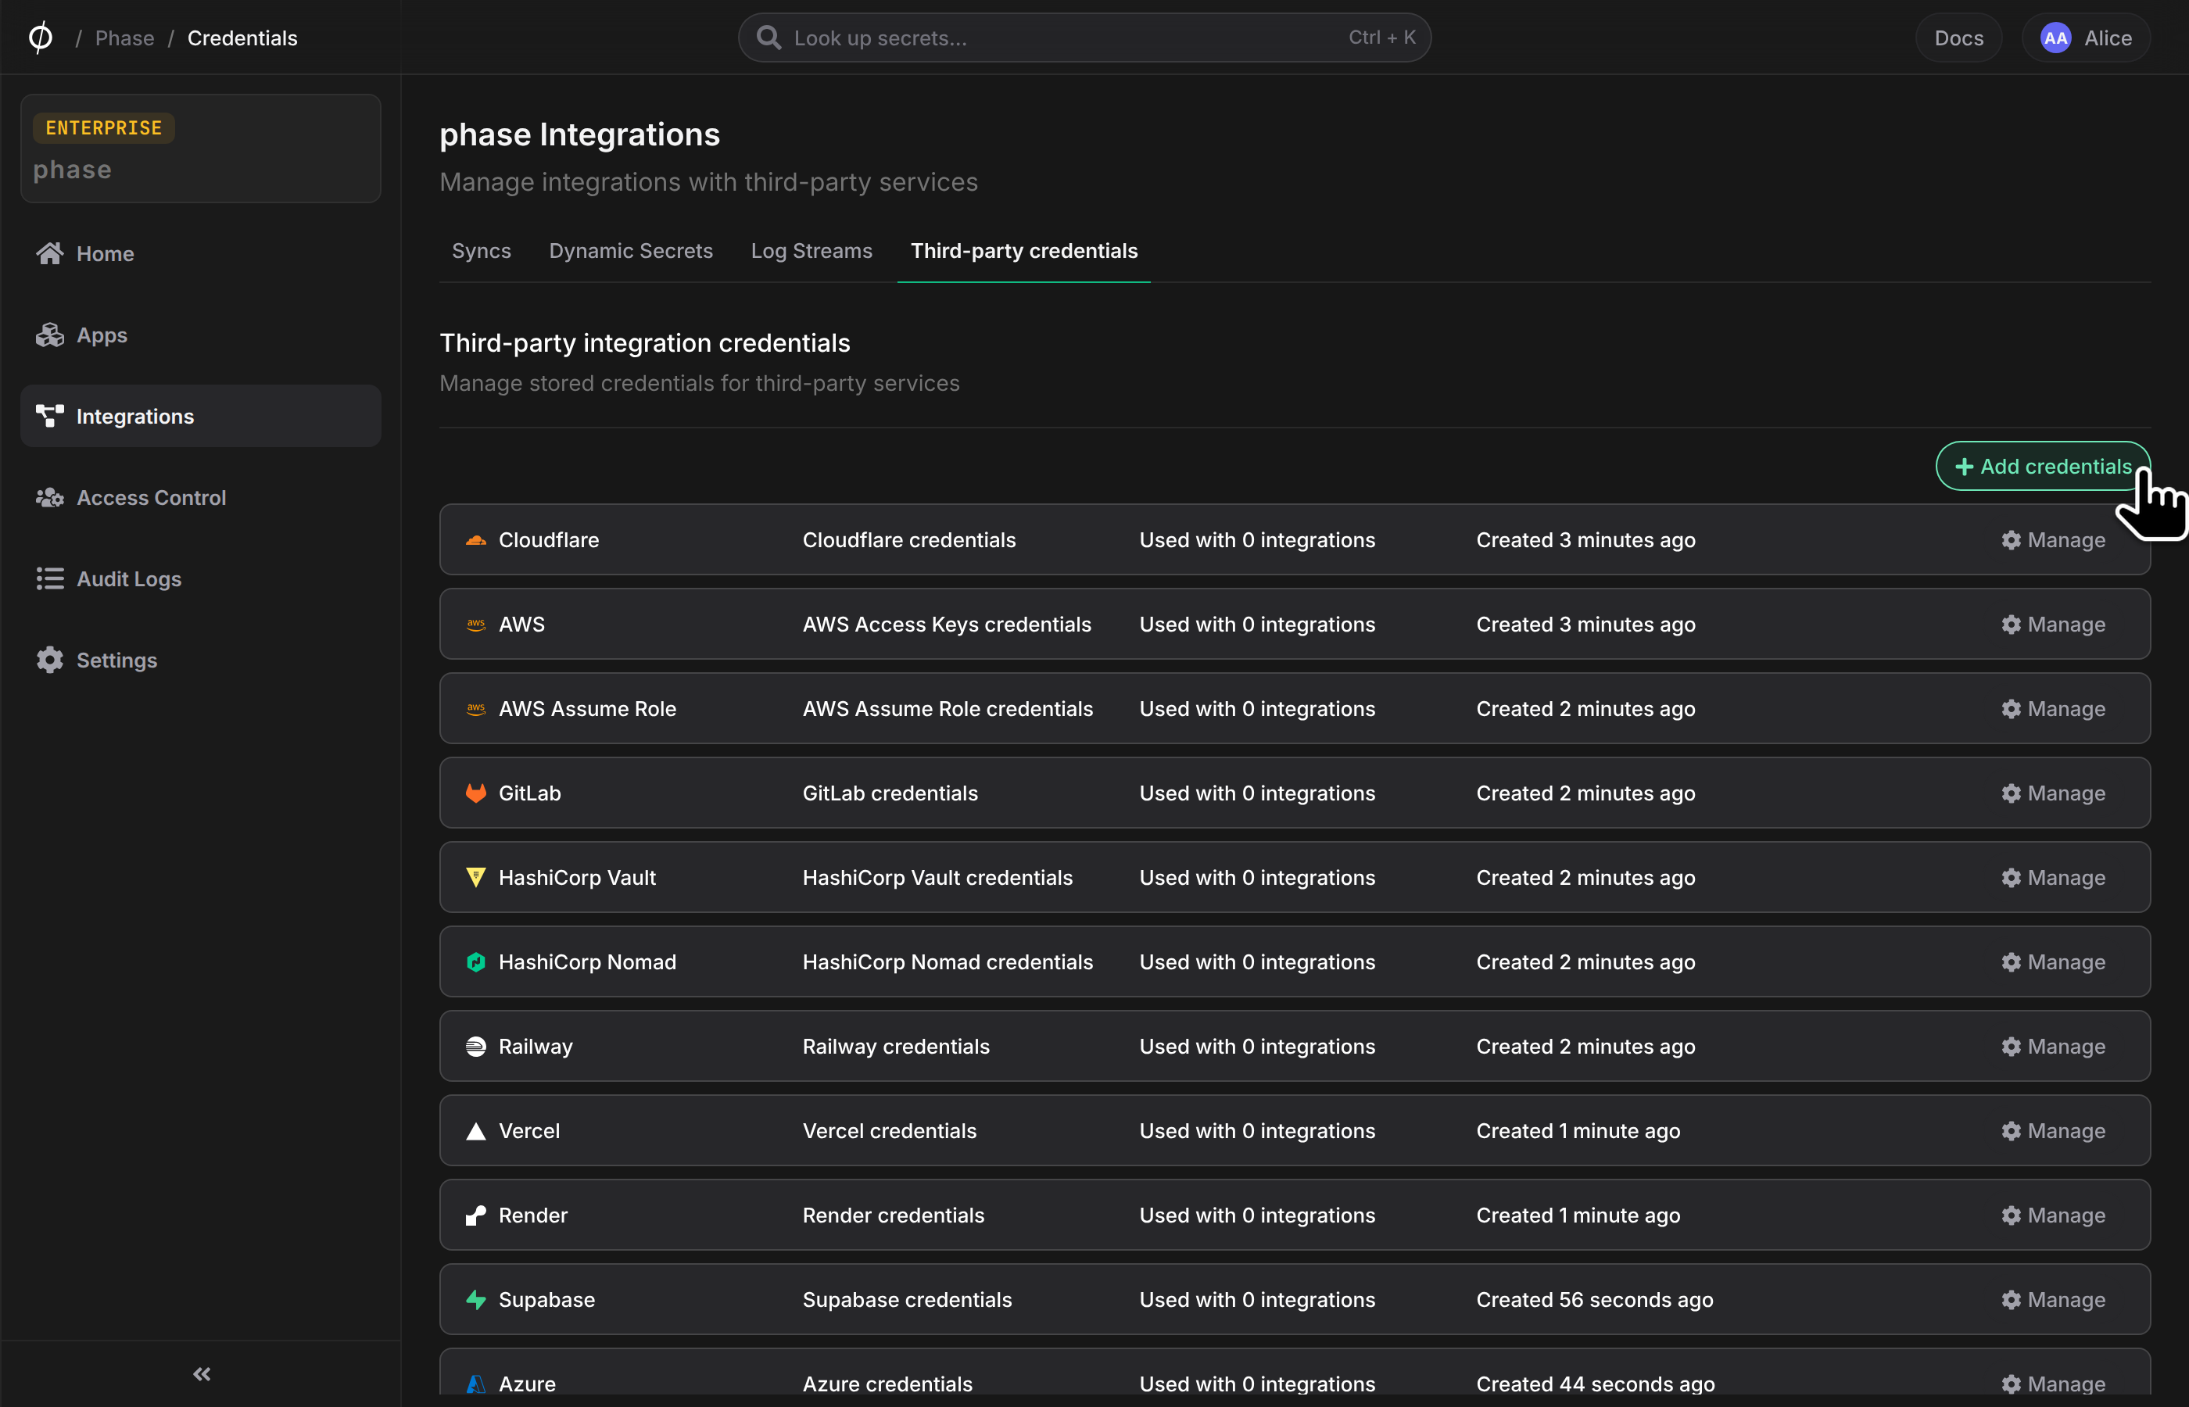Manage the AWS Access Keys credentials
Viewport: 2189px width, 1407px height.
pos(2053,625)
